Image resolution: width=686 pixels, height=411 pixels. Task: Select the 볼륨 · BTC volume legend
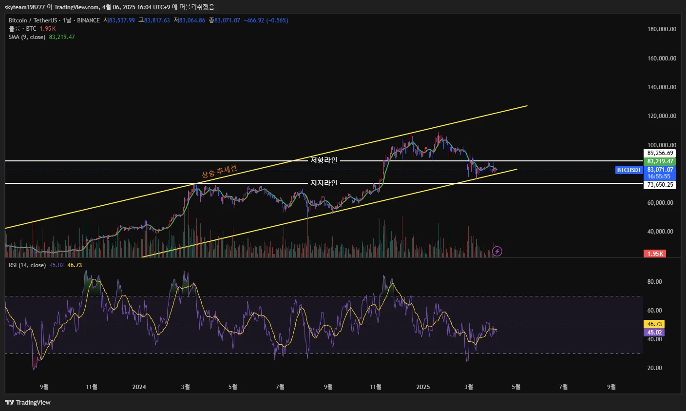[22, 29]
